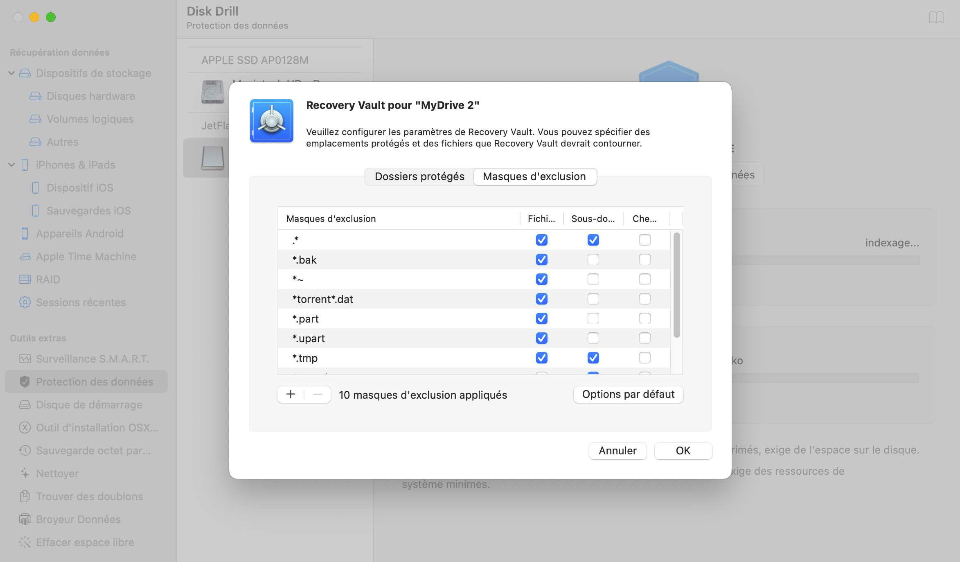Uncheck Sous-dossiers checkbox for .* mask
The height and width of the screenshot is (562, 960).
click(x=593, y=240)
